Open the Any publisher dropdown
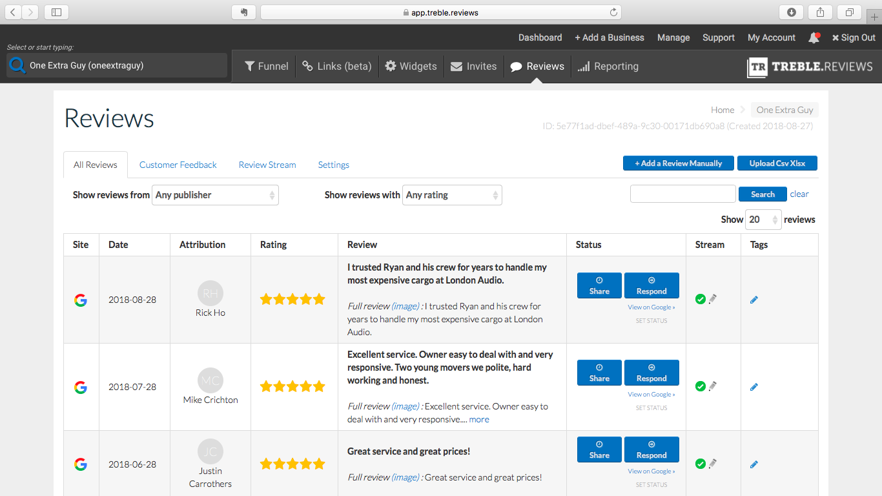 point(215,195)
